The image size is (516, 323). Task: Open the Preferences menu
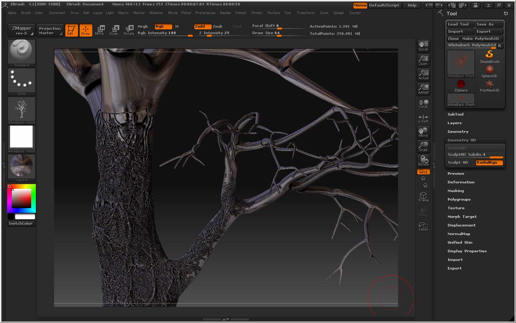click(x=205, y=13)
